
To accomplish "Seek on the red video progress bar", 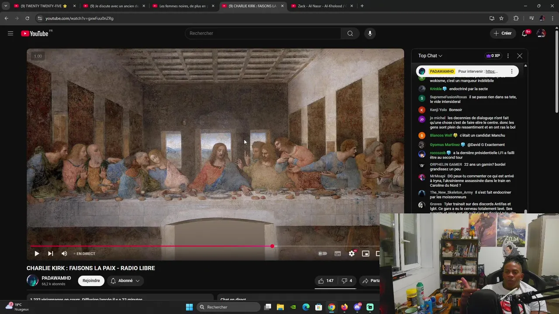I will pyautogui.click(x=151, y=246).
